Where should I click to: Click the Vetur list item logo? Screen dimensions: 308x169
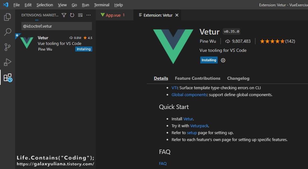(x=27, y=43)
